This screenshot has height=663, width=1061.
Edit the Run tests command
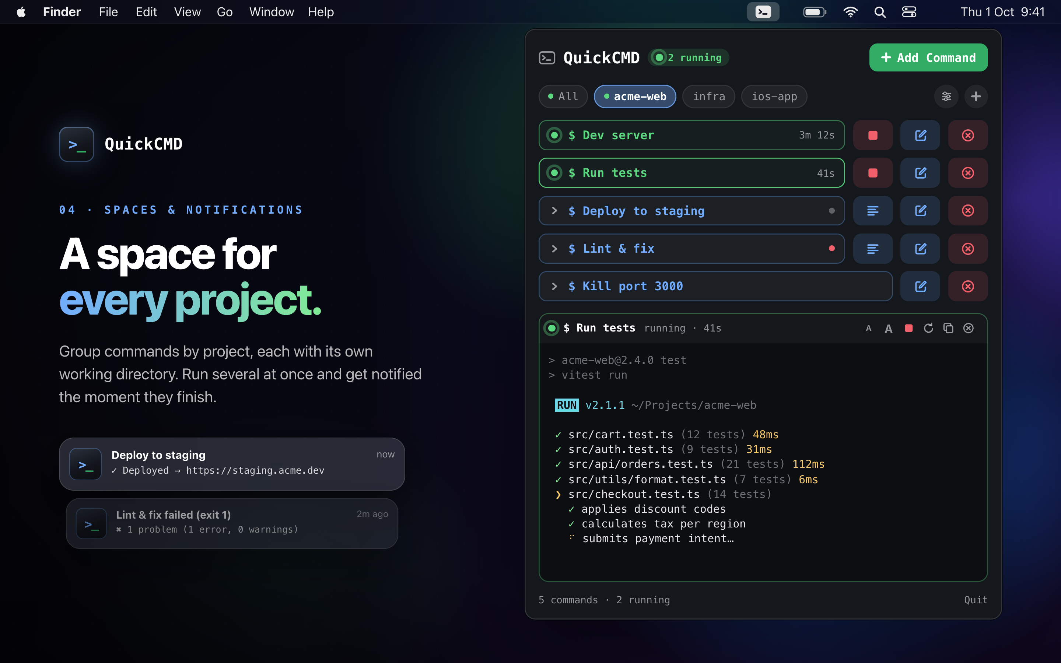tap(920, 173)
